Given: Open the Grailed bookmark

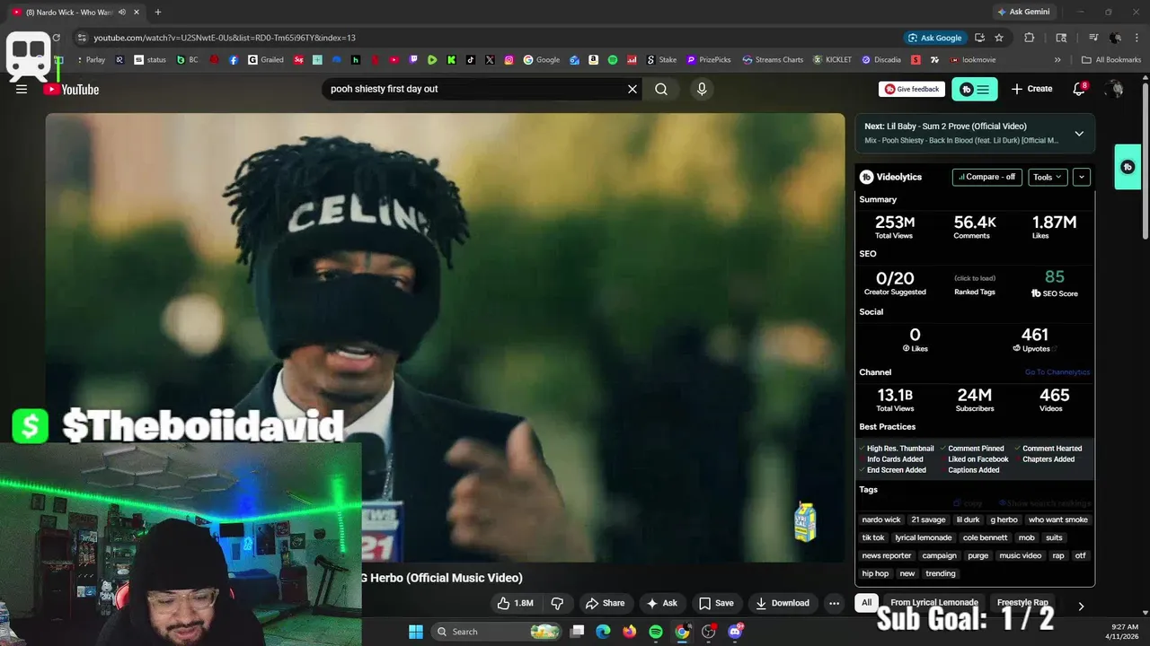Looking at the screenshot, I should pos(266,60).
